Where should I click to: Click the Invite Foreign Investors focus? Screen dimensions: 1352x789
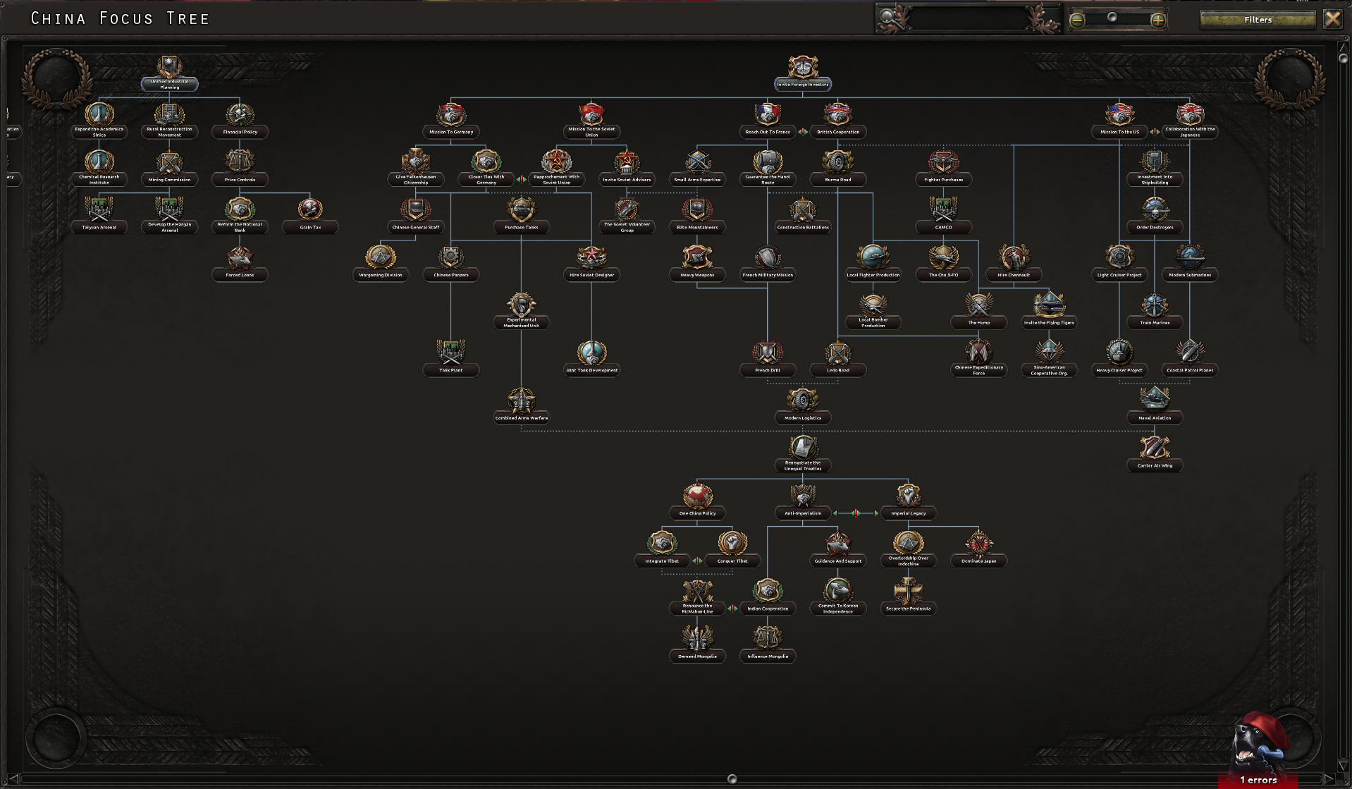(x=802, y=73)
